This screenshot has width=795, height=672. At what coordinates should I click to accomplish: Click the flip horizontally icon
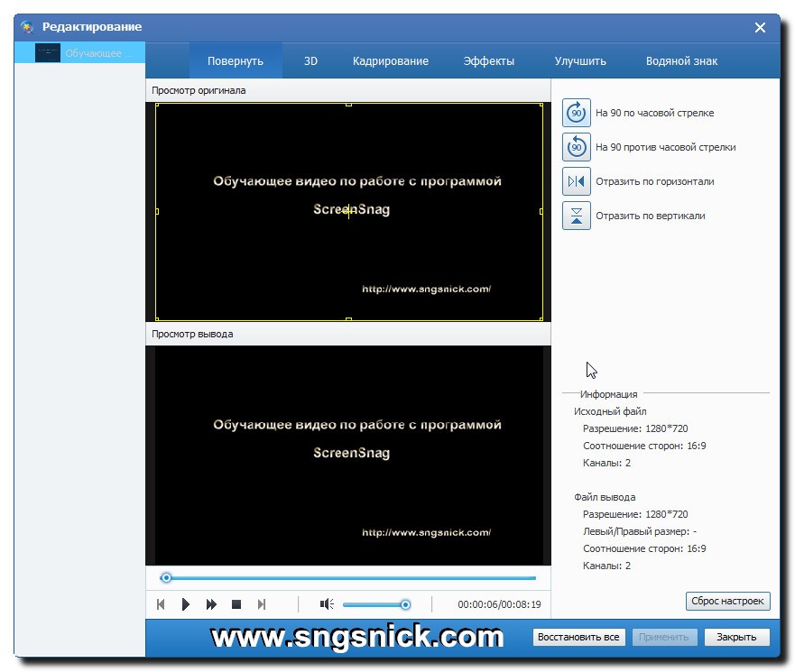576,181
